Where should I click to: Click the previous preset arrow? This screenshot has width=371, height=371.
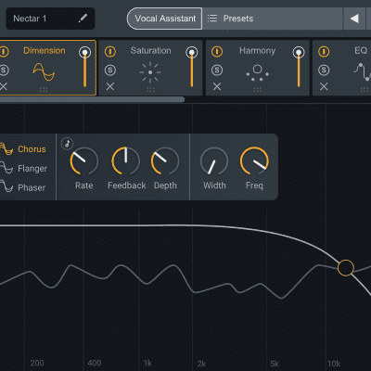(x=354, y=19)
